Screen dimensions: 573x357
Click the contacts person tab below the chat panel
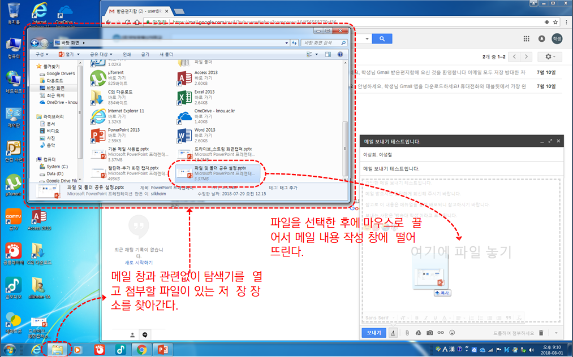point(132,335)
